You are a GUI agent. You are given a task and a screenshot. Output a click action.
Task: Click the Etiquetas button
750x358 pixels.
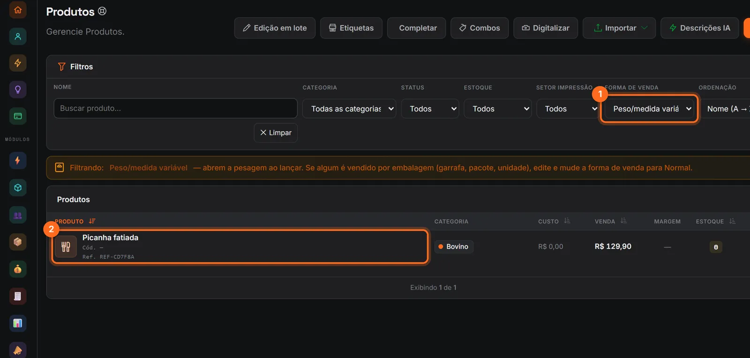pos(351,28)
